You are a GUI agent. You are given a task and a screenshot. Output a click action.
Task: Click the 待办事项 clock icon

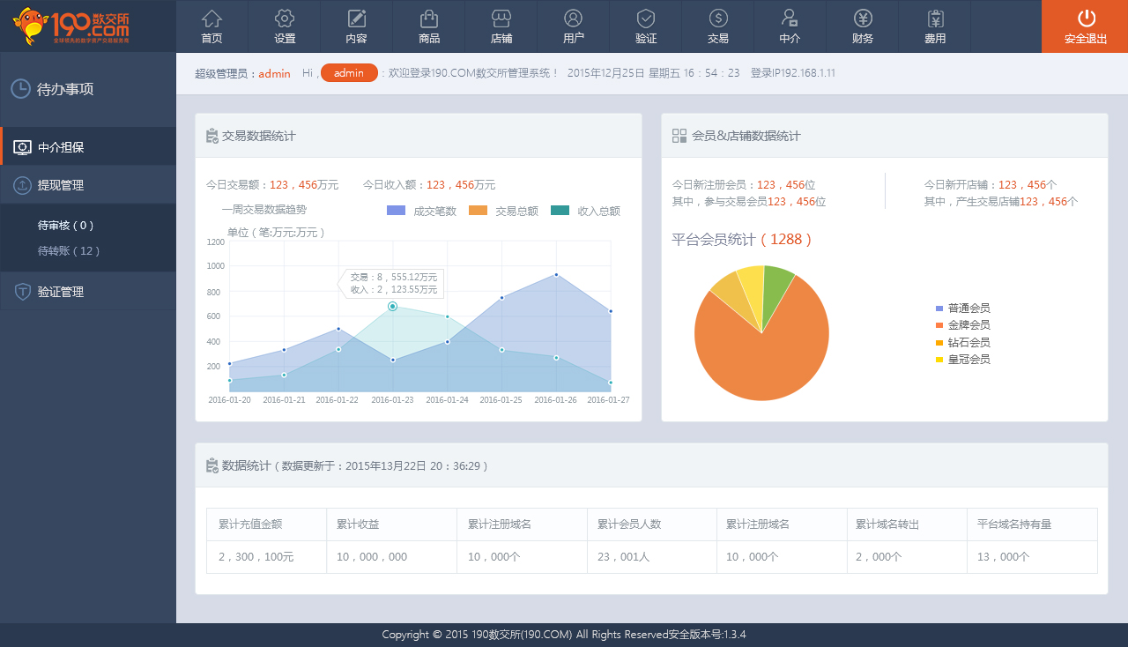coord(20,89)
